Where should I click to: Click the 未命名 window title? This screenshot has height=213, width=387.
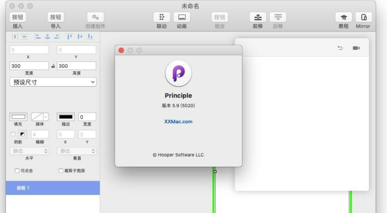(x=190, y=6)
